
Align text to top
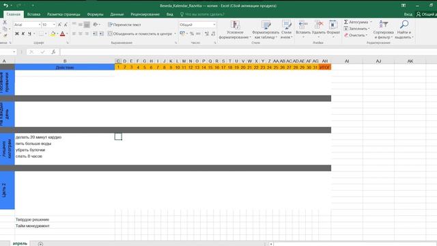click(74, 25)
